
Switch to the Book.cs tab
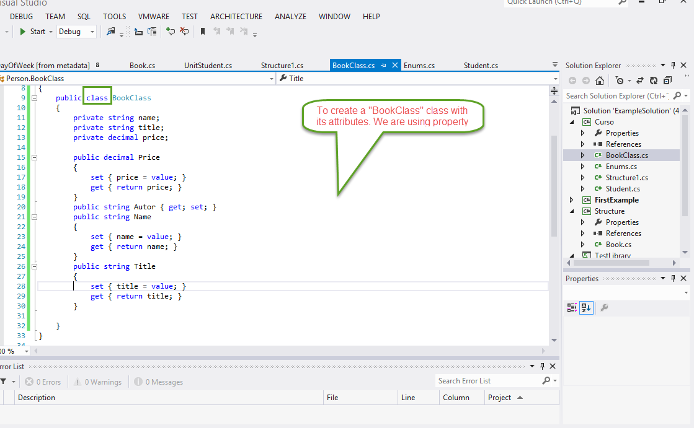(142, 66)
